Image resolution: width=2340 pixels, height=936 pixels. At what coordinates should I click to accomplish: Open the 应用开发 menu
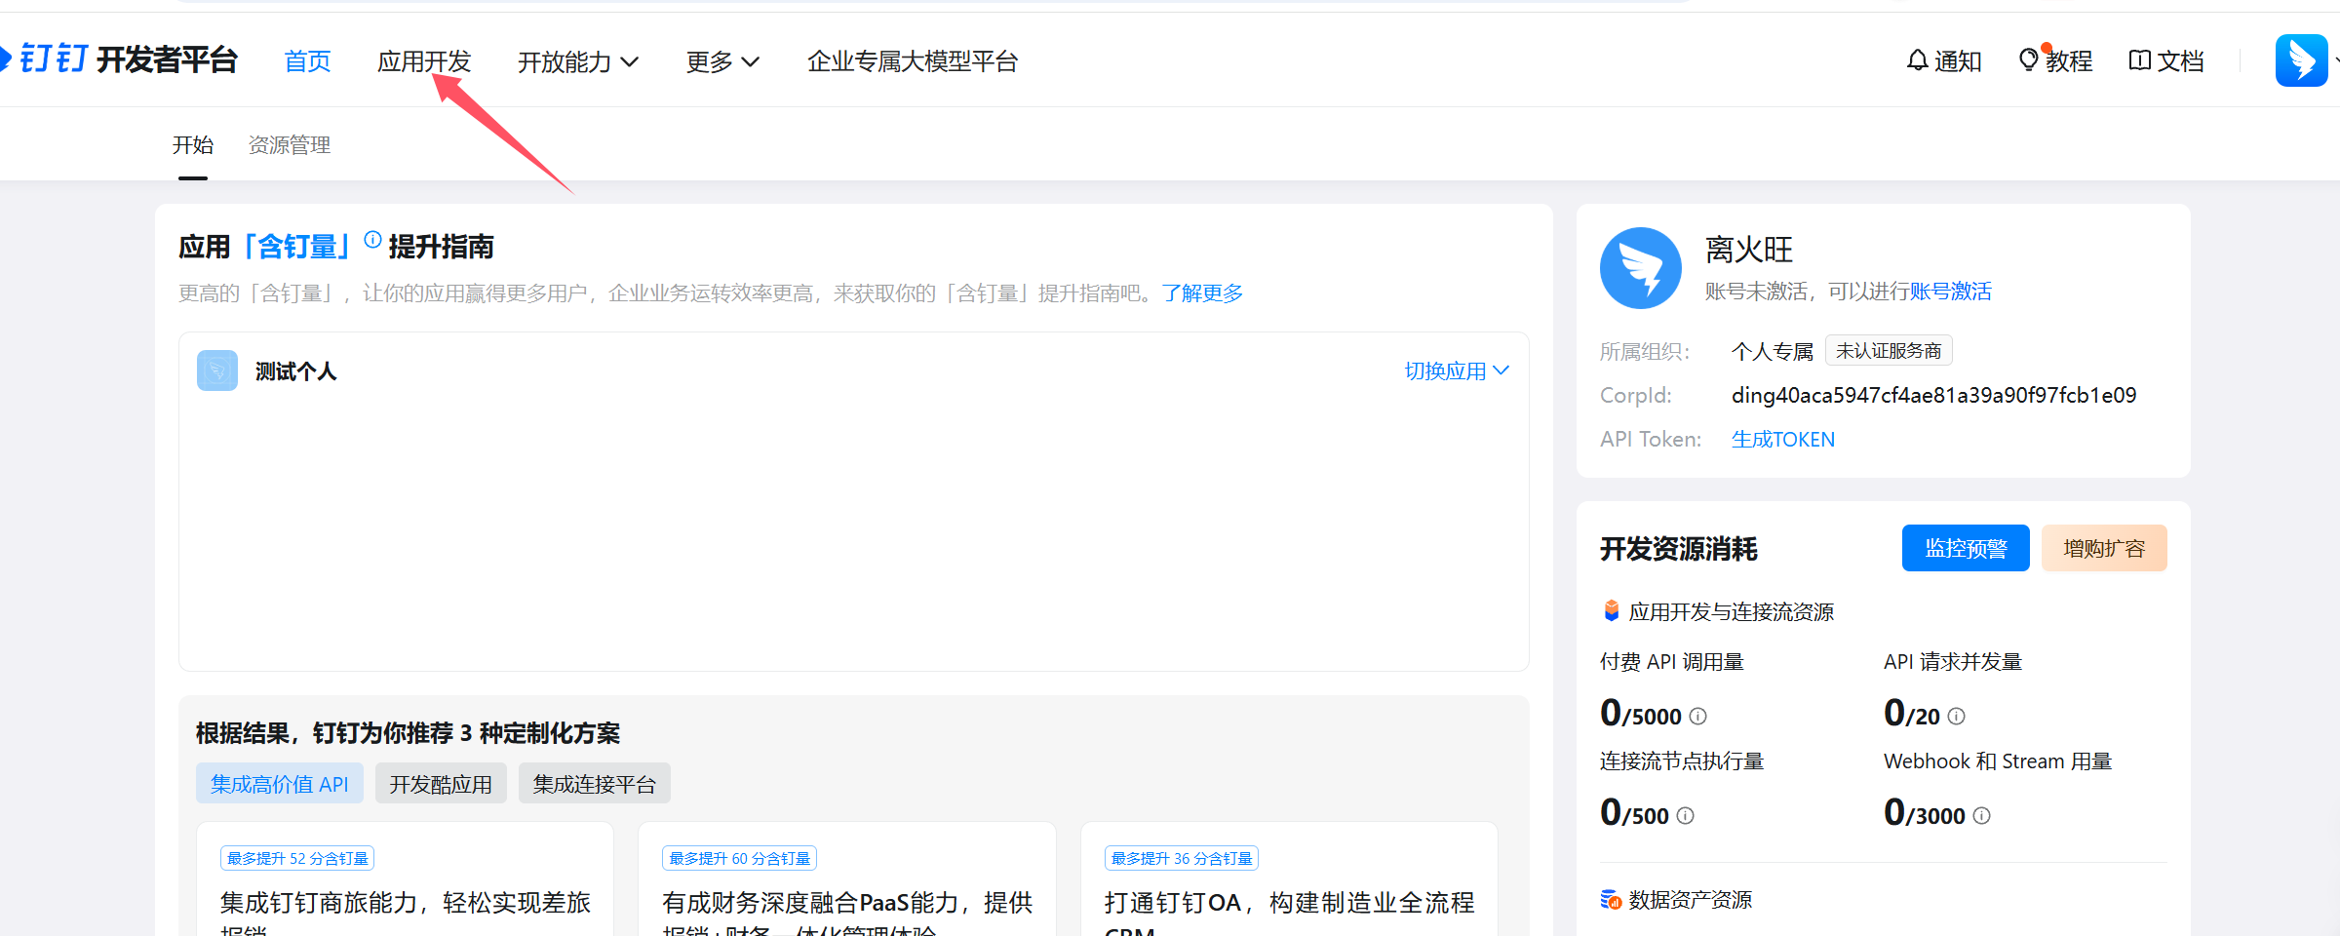click(x=424, y=60)
